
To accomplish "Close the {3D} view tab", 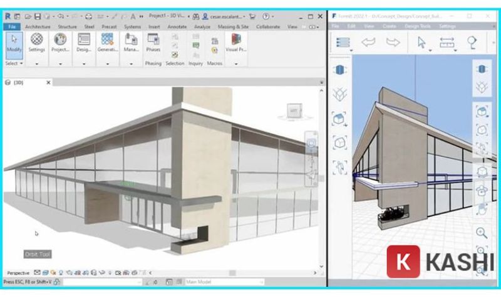I will [x=48, y=83].
